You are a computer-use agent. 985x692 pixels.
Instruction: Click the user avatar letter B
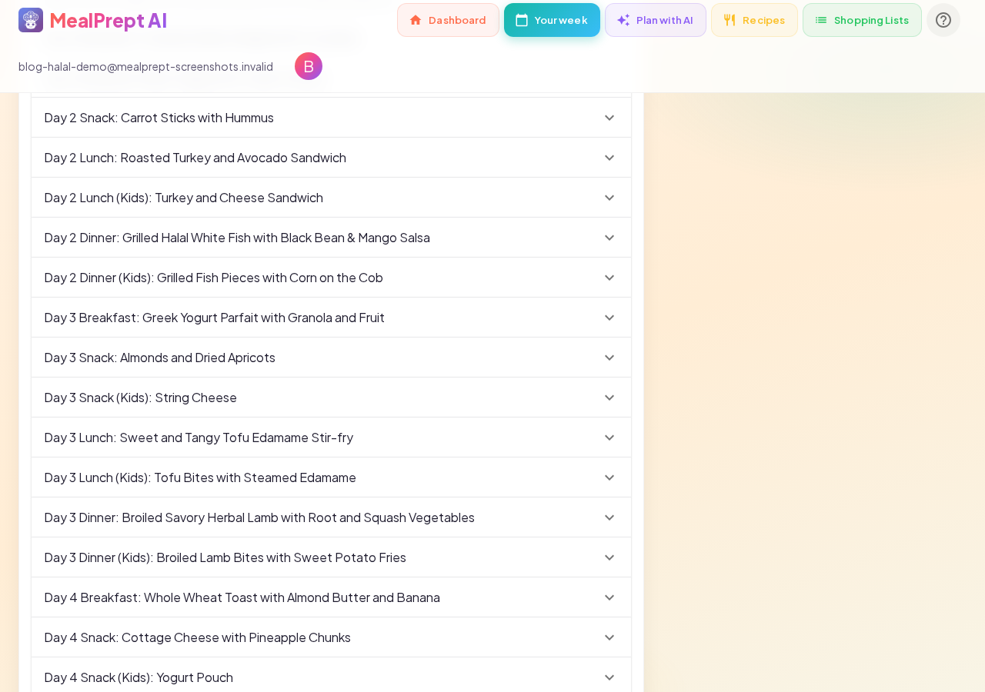309,66
